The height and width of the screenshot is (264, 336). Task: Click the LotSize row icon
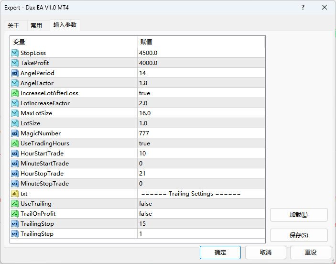(x=14, y=123)
